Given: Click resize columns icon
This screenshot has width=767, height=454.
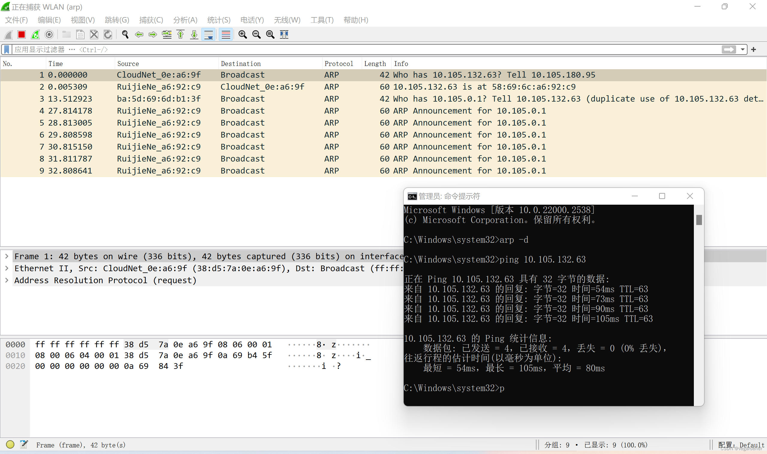Looking at the screenshot, I should tap(284, 34).
